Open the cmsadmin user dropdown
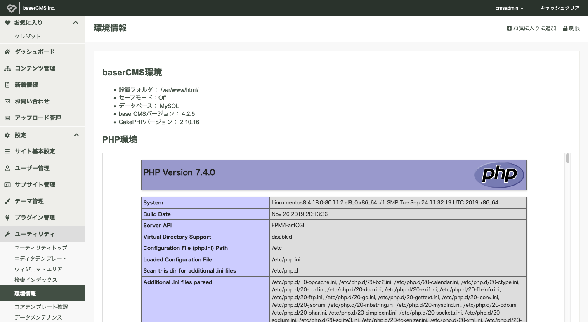588x322 pixels. (509, 8)
